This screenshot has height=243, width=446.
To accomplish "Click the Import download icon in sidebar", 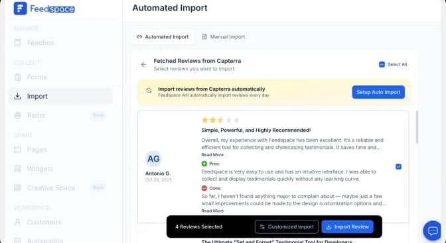I will (18, 96).
